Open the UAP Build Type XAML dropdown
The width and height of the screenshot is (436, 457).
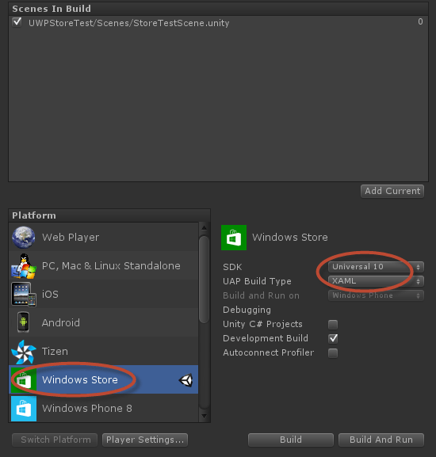pyautogui.click(x=376, y=281)
